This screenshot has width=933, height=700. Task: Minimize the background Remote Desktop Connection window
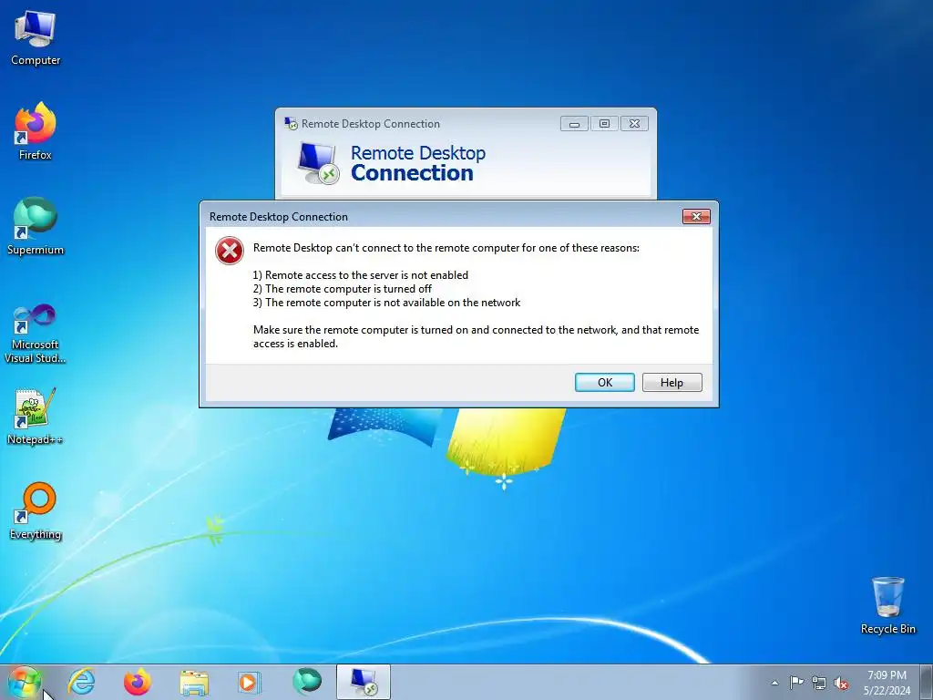click(x=574, y=124)
